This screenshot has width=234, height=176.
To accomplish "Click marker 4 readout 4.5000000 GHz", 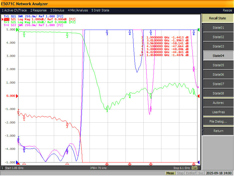I will click(x=165, y=46).
